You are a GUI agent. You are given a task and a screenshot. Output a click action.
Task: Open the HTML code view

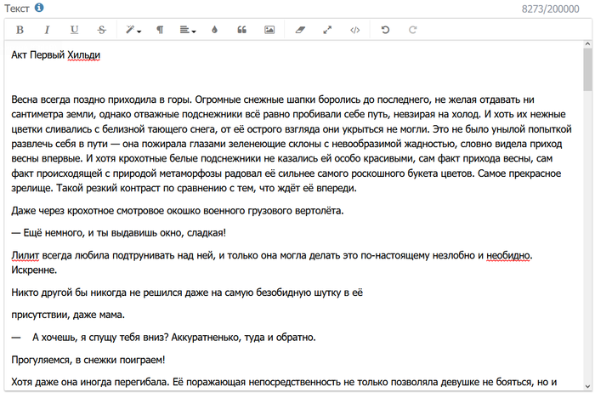click(x=355, y=30)
